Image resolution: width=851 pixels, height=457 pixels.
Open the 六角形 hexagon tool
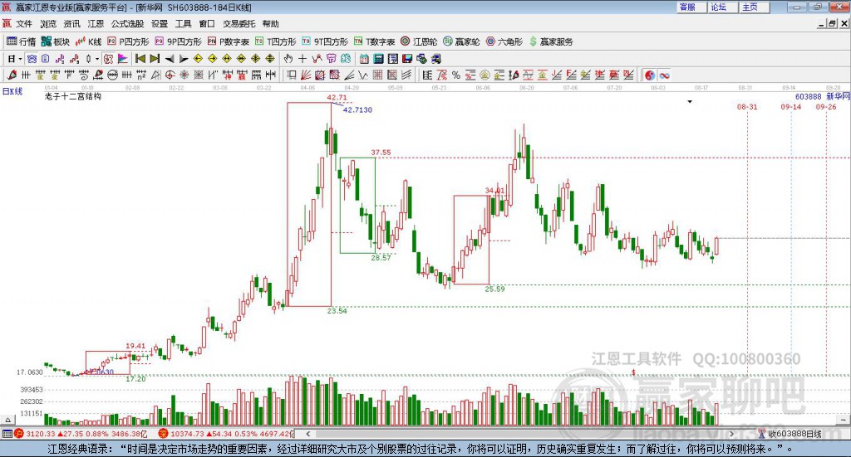click(x=504, y=41)
